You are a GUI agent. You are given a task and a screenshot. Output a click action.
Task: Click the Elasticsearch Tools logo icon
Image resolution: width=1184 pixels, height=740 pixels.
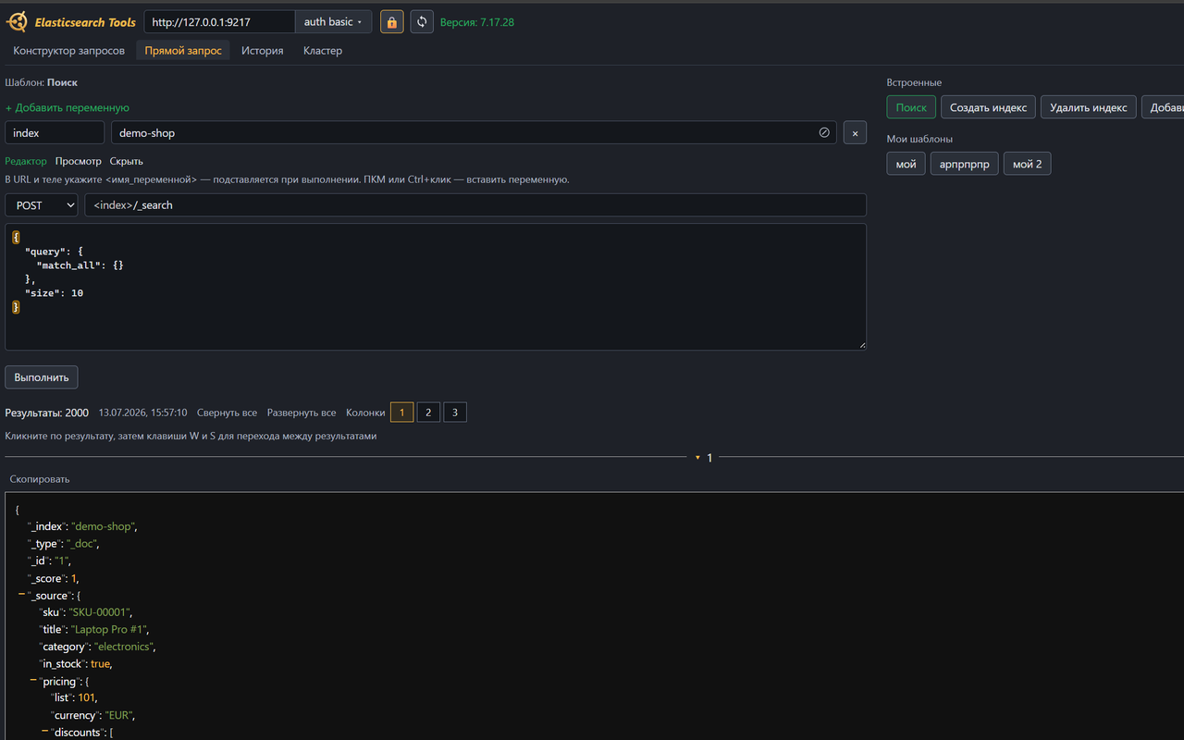(17, 21)
